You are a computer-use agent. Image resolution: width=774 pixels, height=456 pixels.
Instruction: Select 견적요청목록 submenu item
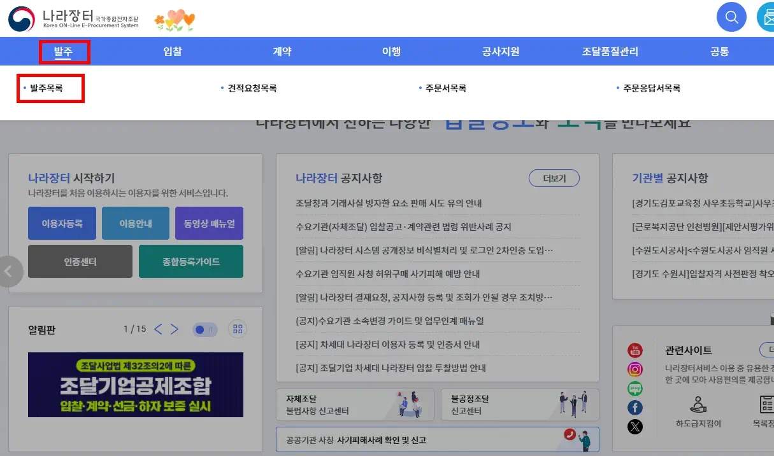pyautogui.click(x=252, y=88)
